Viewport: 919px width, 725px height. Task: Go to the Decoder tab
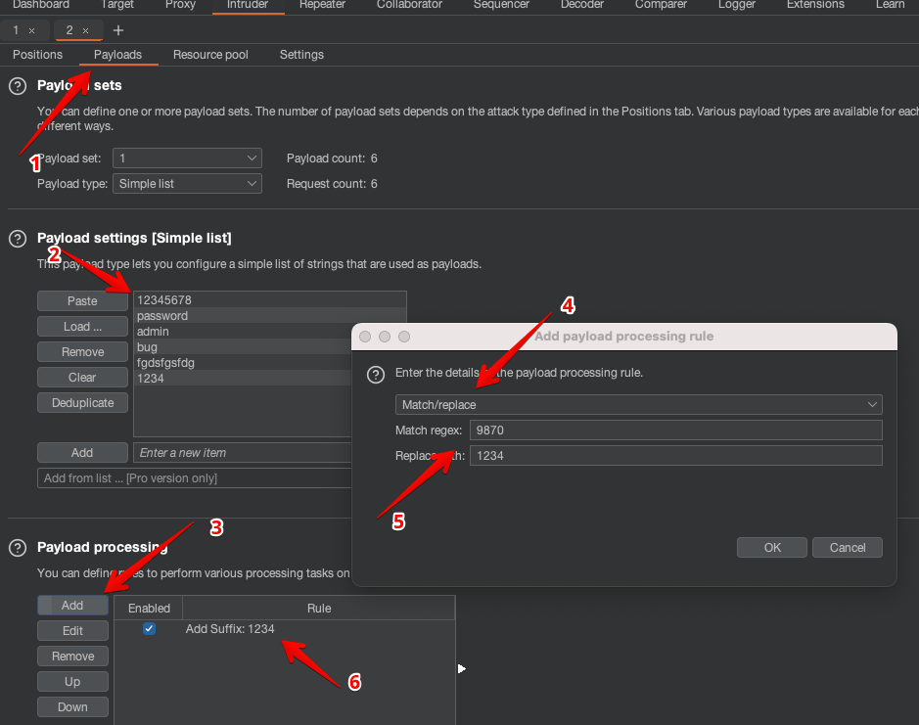(x=582, y=5)
